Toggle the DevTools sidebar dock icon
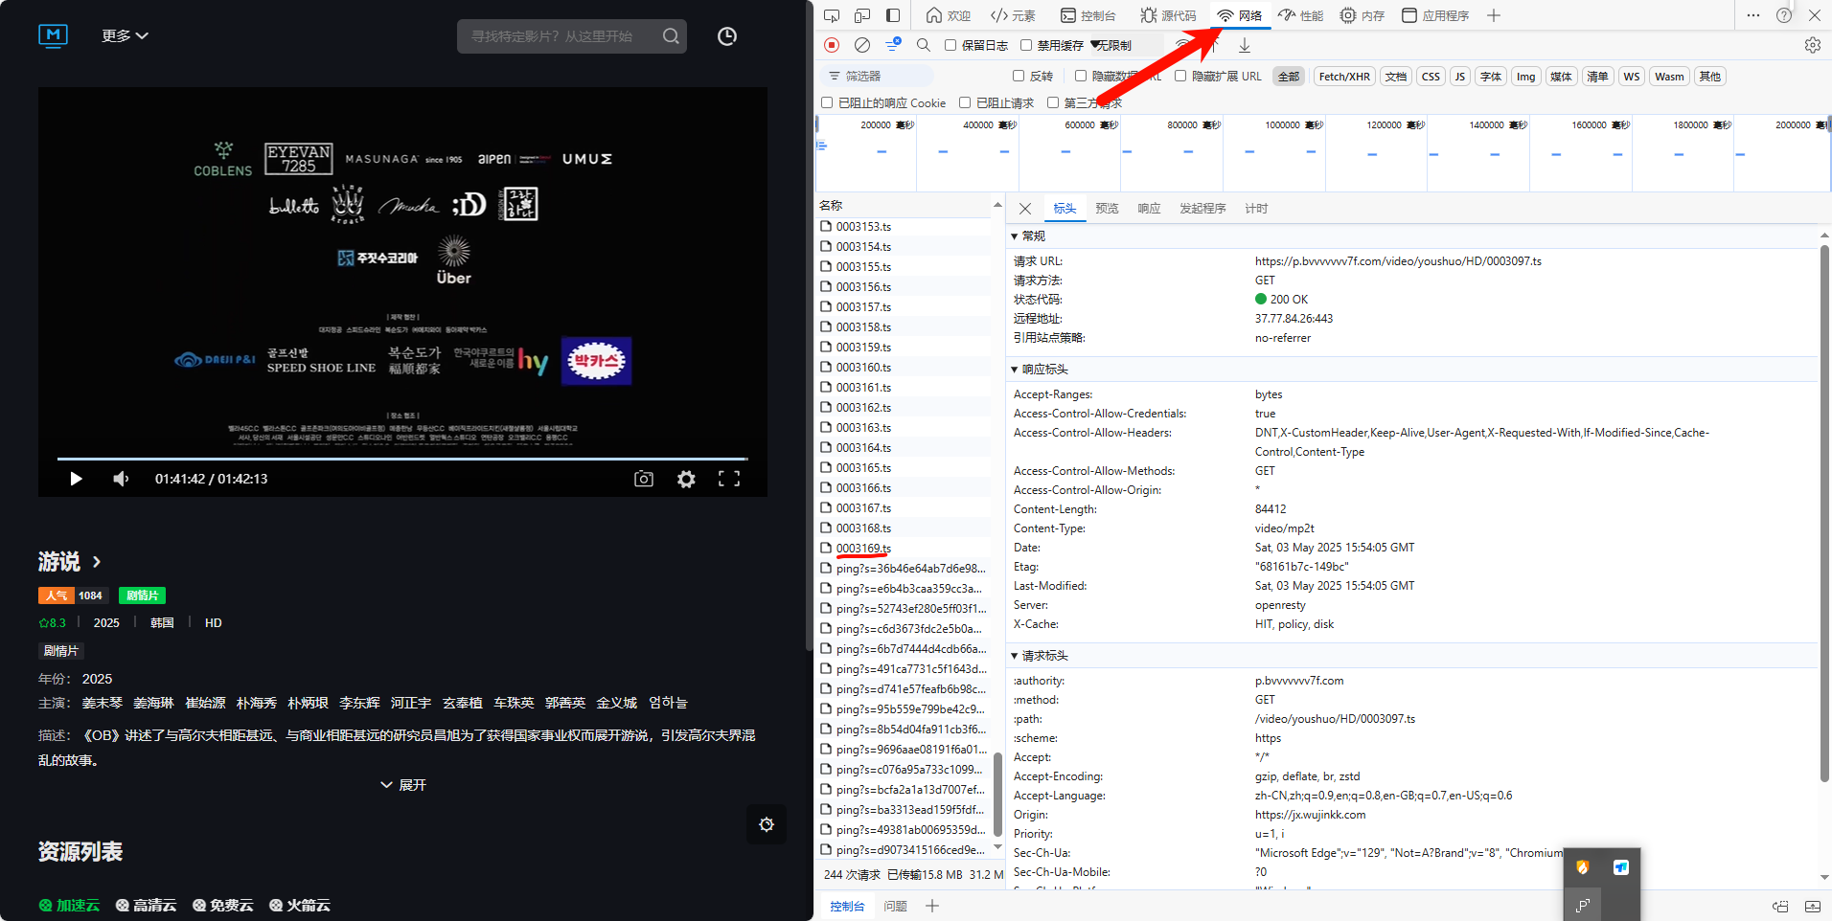This screenshot has height=921, width=1832. pyautogui.click(x=893, y=15)
